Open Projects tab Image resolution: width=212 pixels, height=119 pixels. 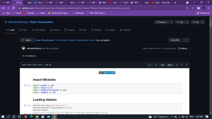coord(70,30)
